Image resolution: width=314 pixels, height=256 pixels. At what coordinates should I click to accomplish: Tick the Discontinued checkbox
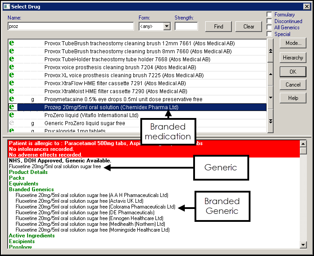tap(270, 21)
